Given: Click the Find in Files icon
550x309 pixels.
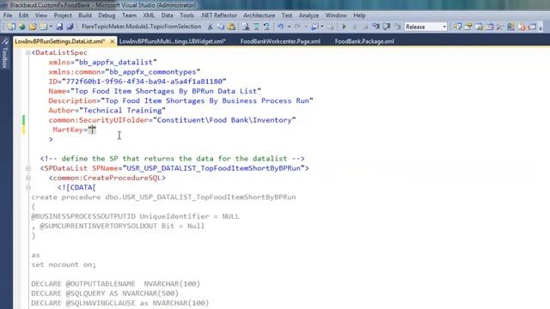Looking at the screenshot, I should 246,27.
